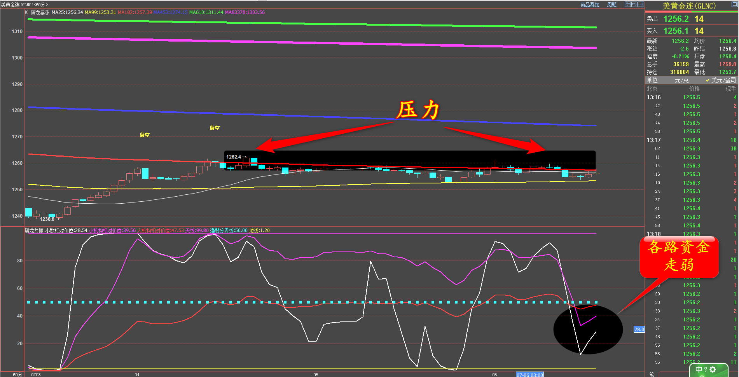Image resolution: width=739 pixels, height=377 pixels.
Task: Click the 1280 price axis label
Action: (x=17, y=110)
